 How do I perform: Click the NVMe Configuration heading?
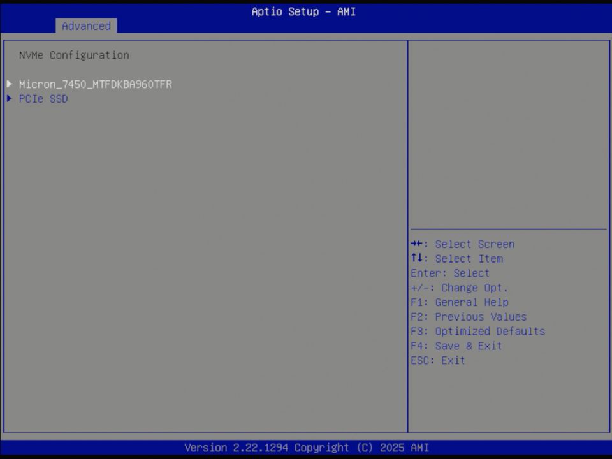point(74,55)
